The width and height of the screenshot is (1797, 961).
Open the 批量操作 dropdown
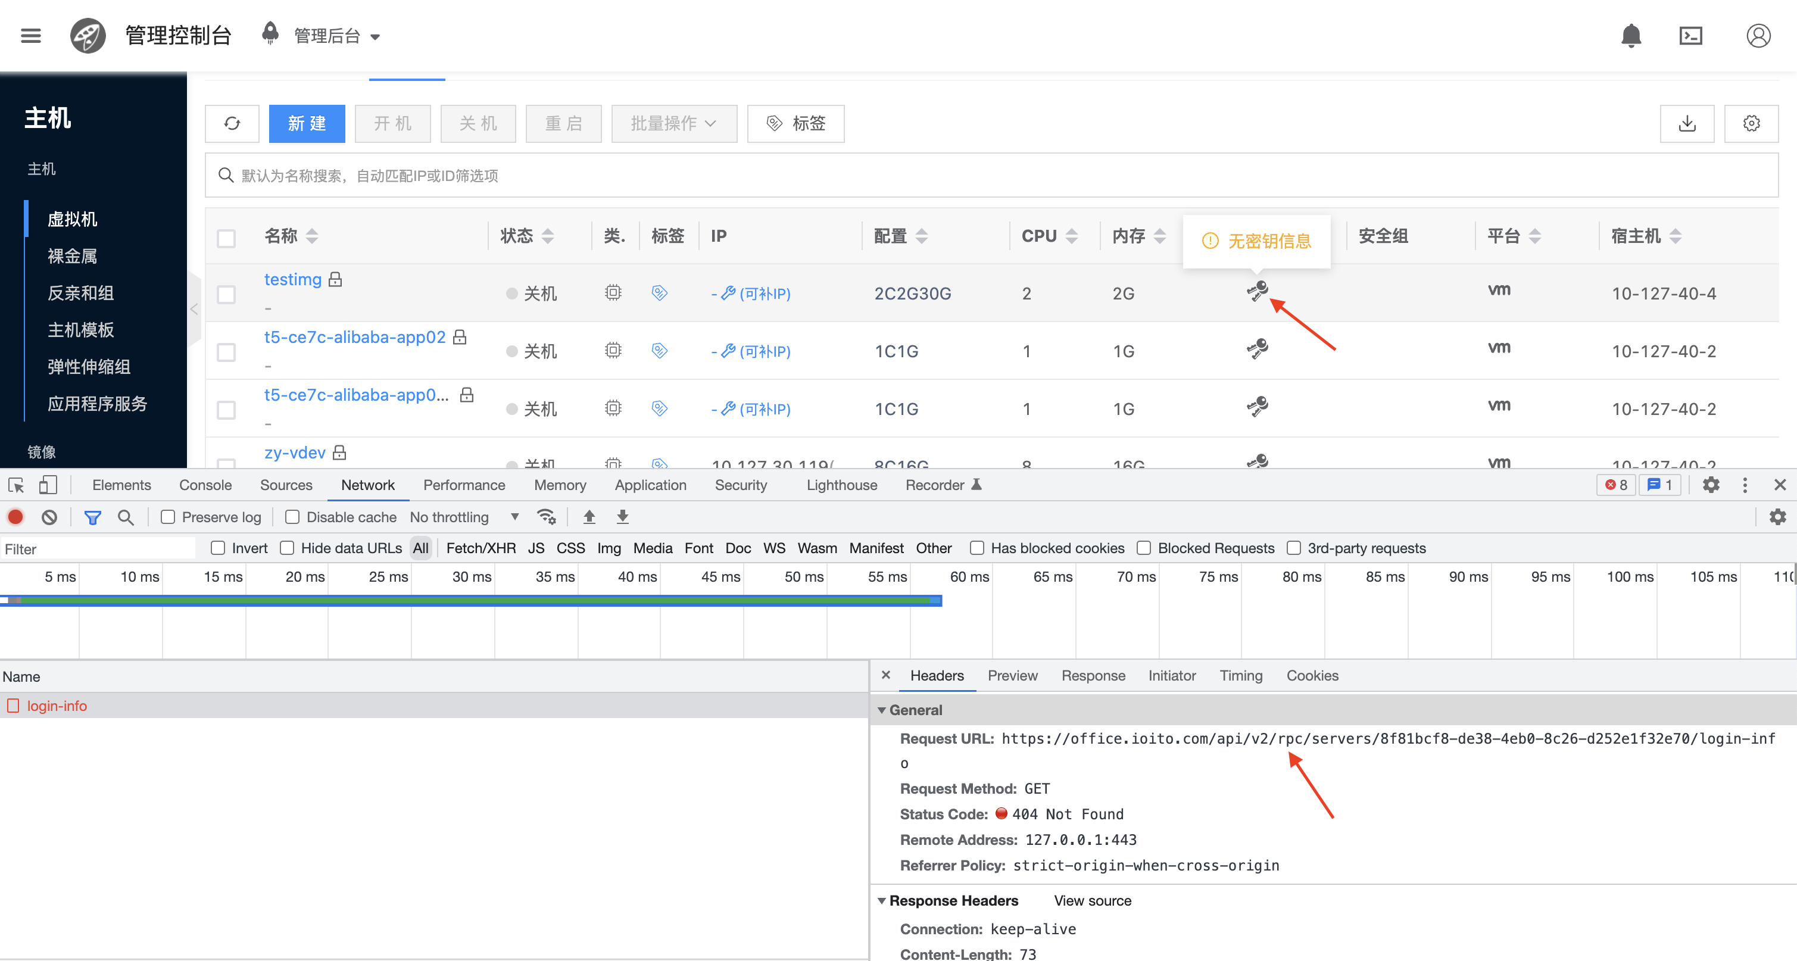click(673, 123)
